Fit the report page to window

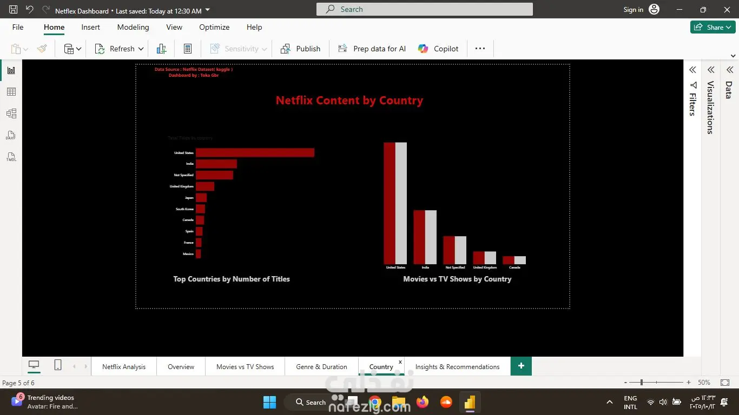(725, 383)
